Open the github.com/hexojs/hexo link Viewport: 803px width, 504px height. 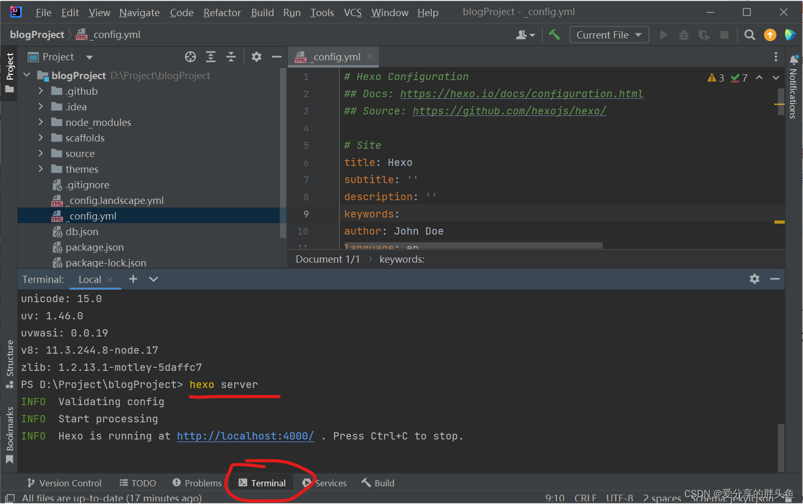click(509, 111)
